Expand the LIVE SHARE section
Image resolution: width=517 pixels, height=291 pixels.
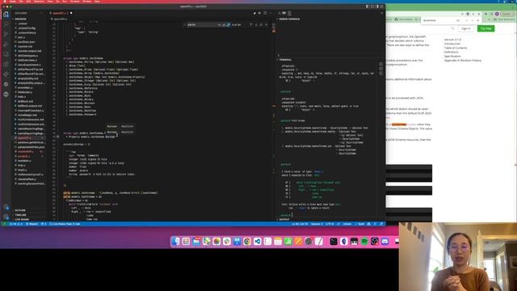tap(22, 219)
